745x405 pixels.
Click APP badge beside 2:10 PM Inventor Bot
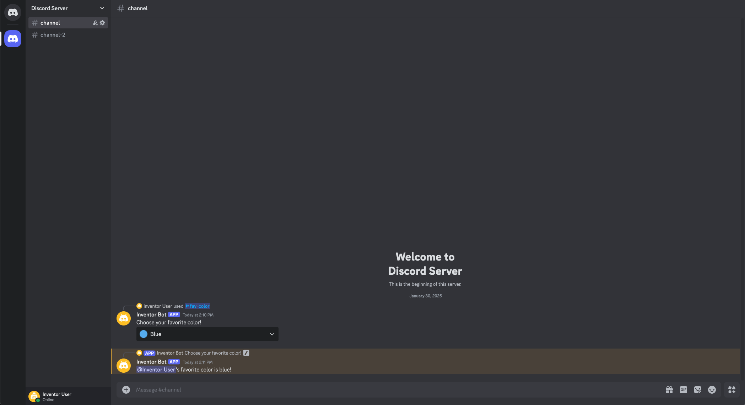[174, 314]
